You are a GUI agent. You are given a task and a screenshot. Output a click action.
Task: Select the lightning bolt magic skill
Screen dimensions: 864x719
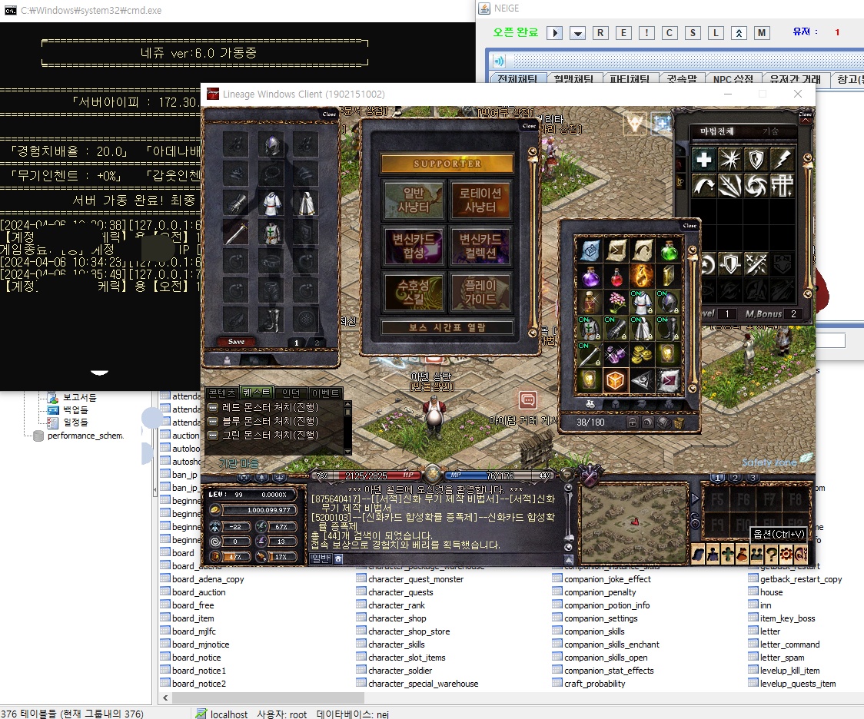tap(782, 160)
